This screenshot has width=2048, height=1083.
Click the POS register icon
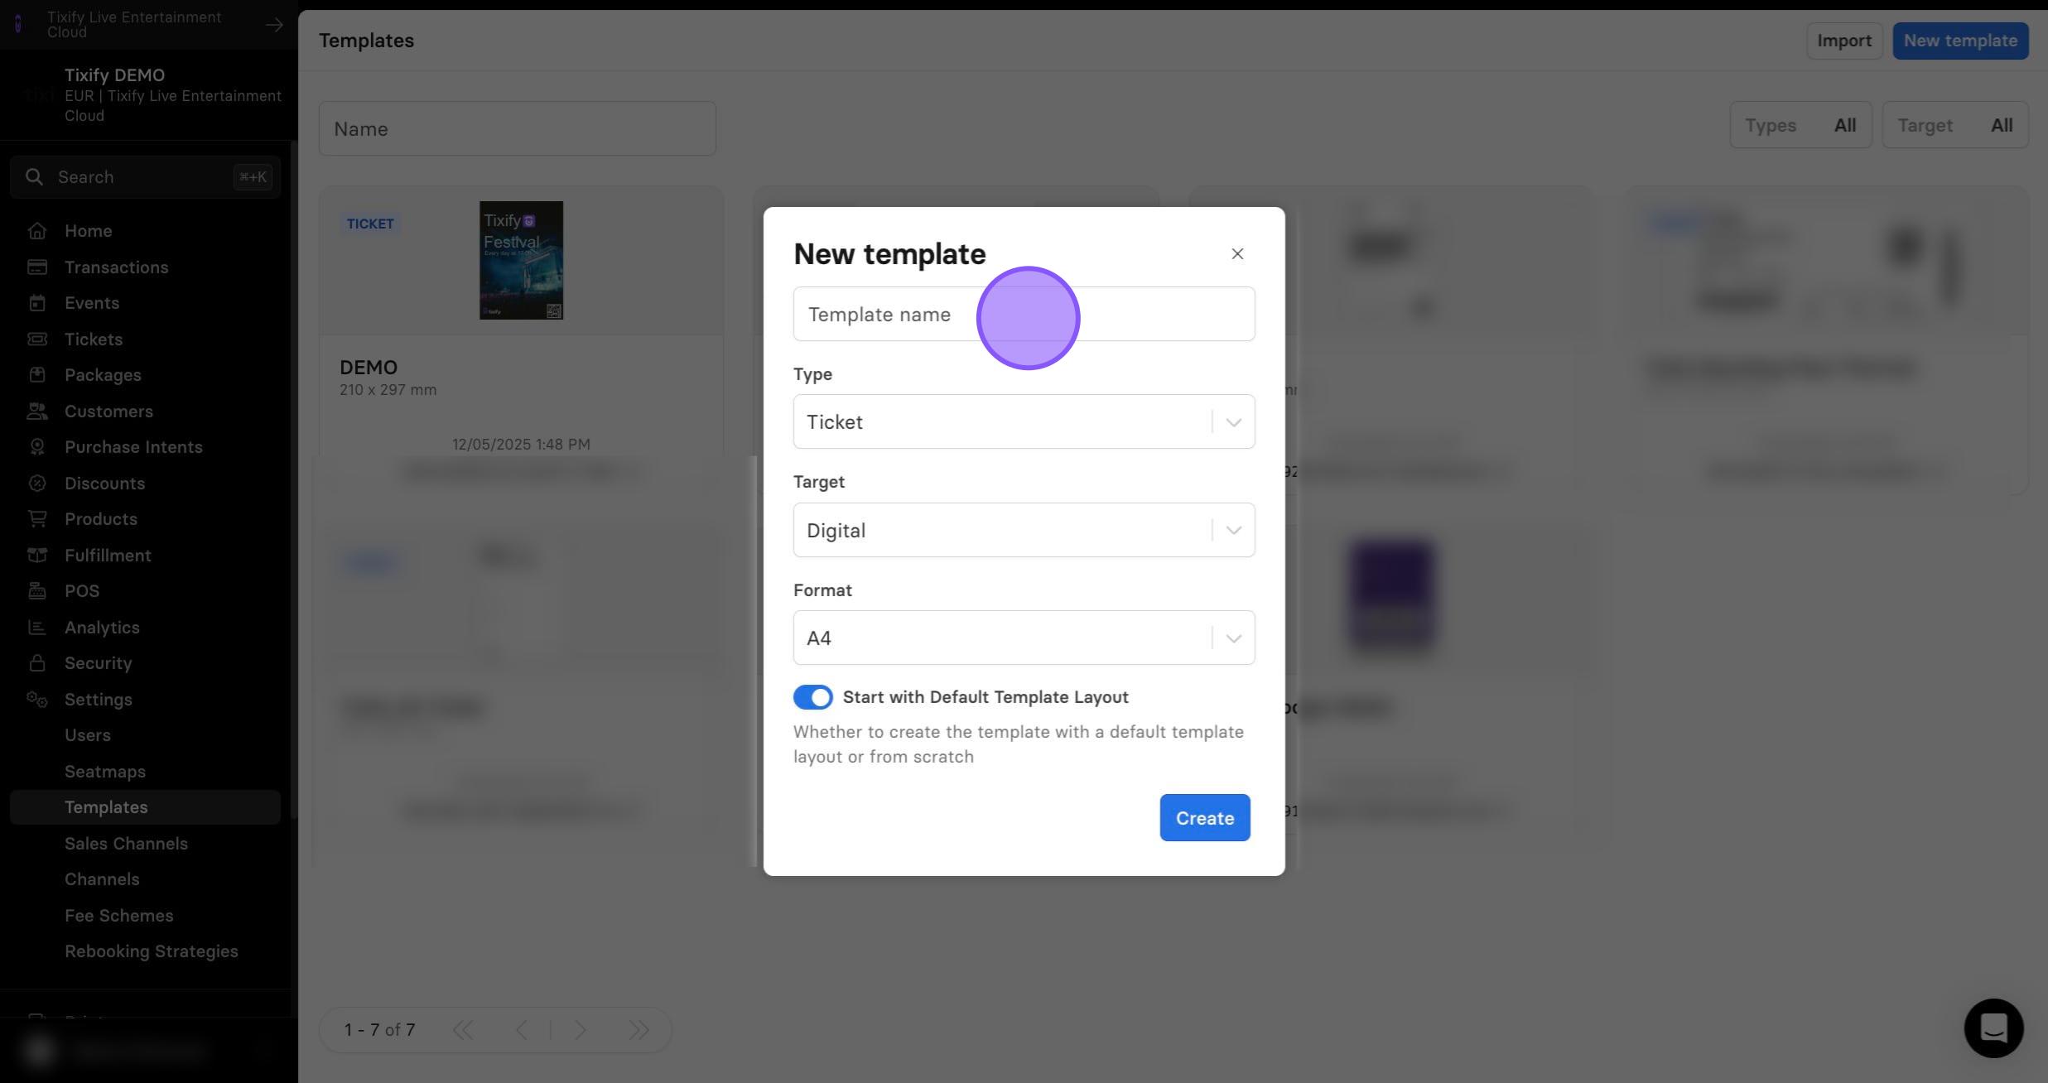(x=37, y=591)
